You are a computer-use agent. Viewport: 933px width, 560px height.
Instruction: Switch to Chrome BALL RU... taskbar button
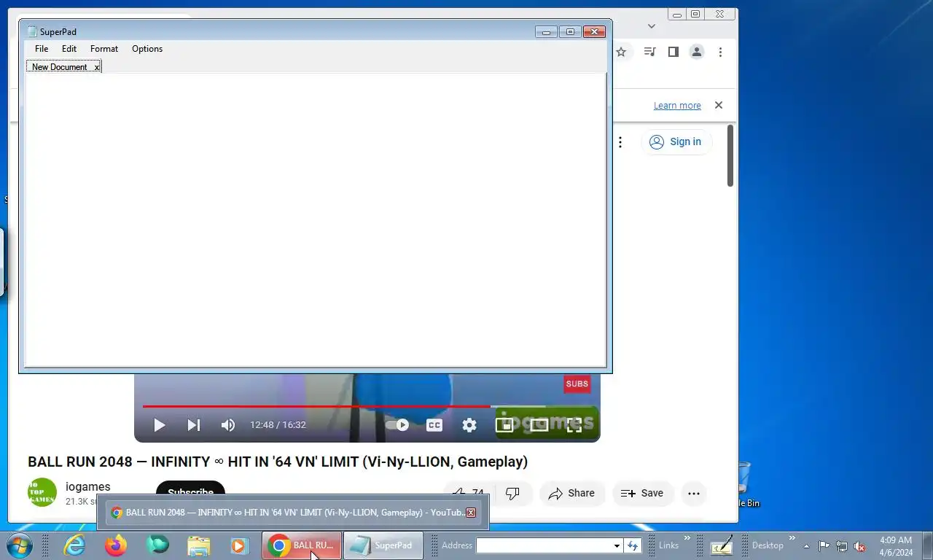coord(302,545)
